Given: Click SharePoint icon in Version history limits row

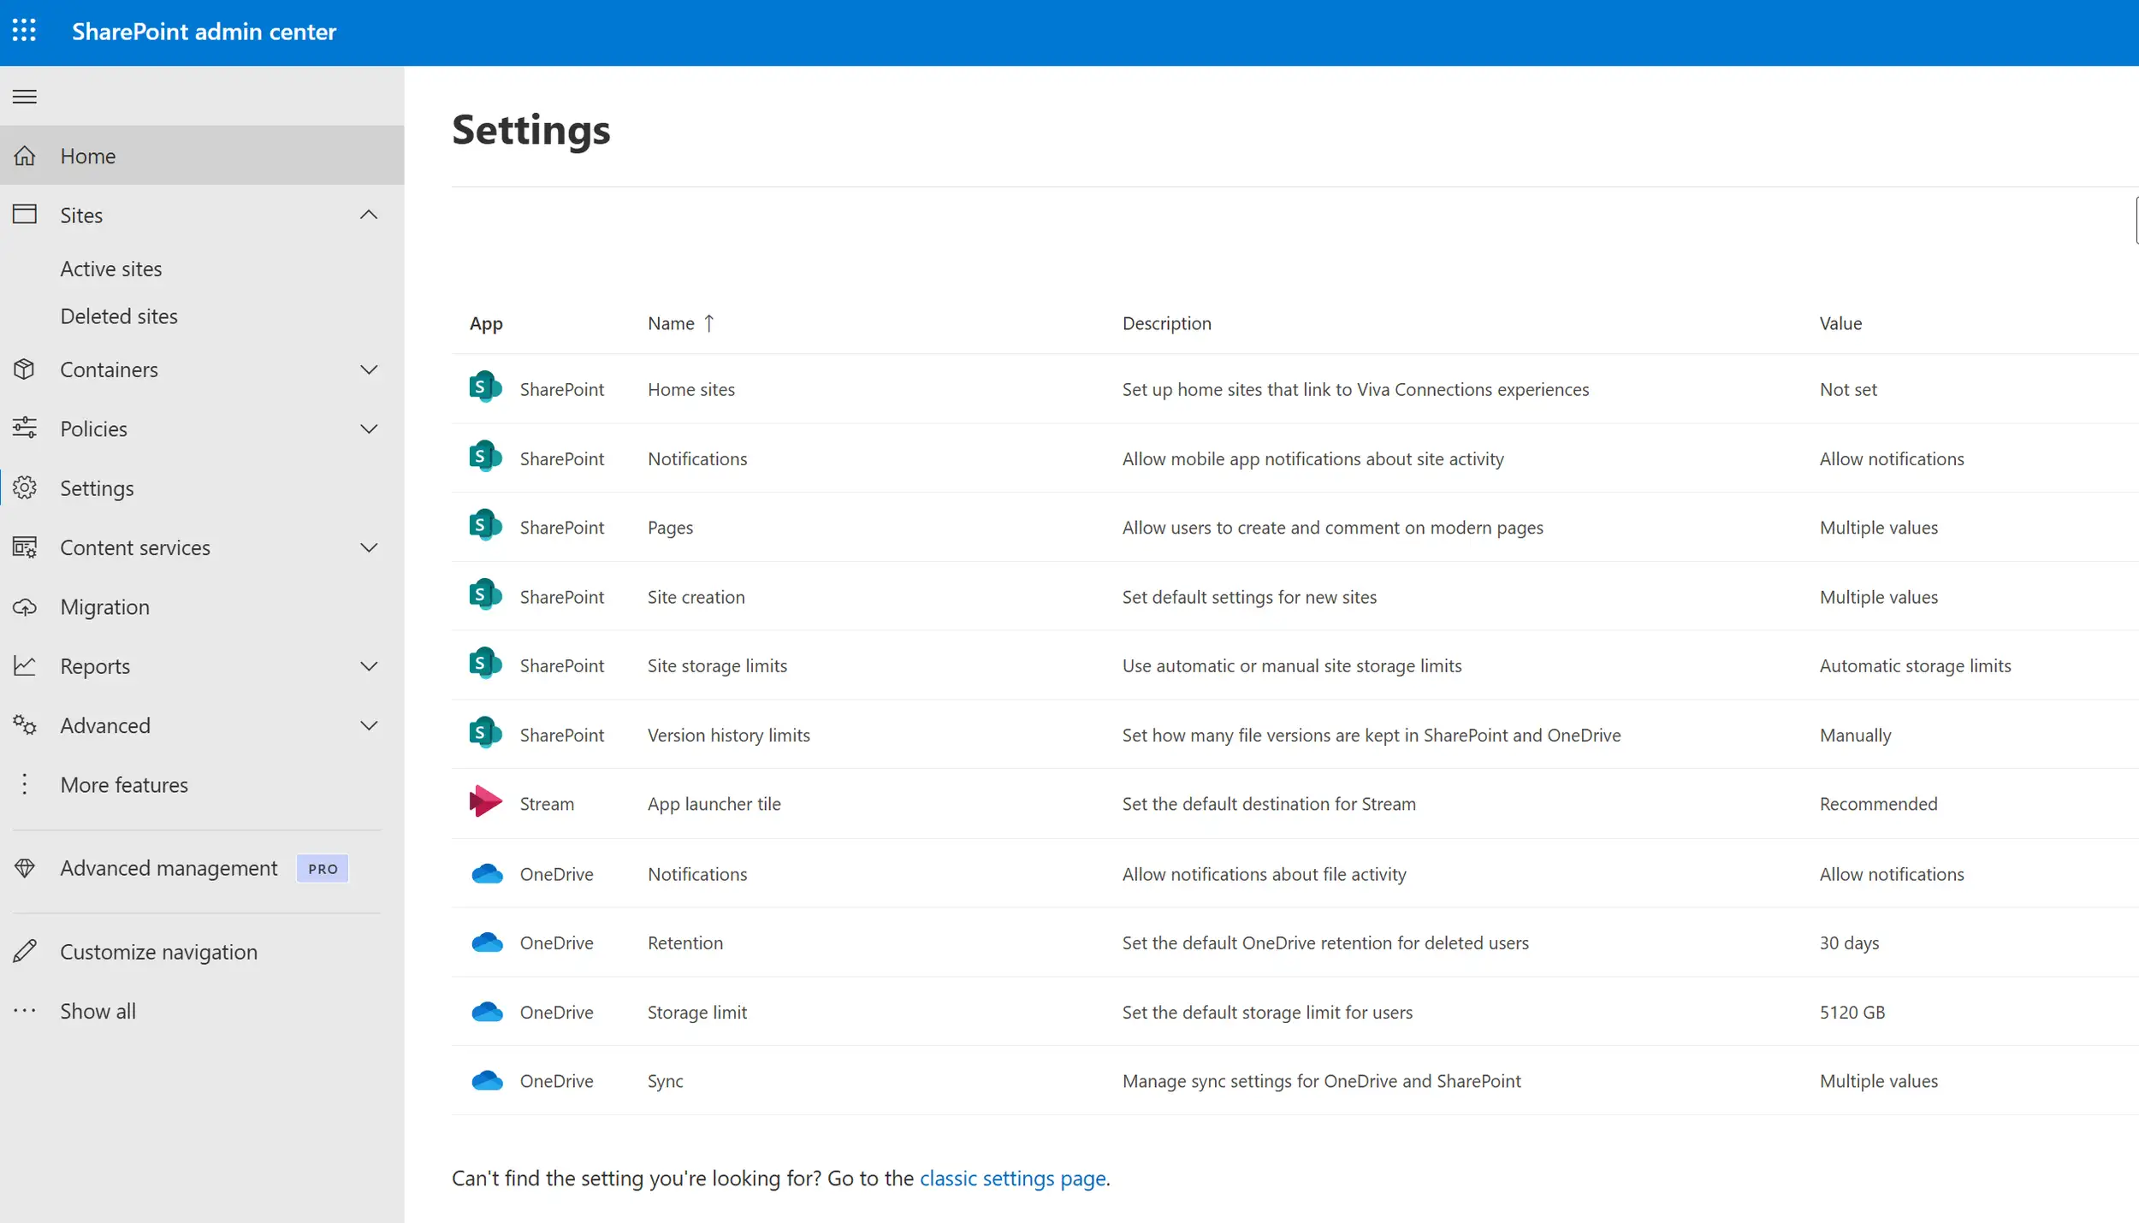Looking at the screenshot, I should coord(485,733).
